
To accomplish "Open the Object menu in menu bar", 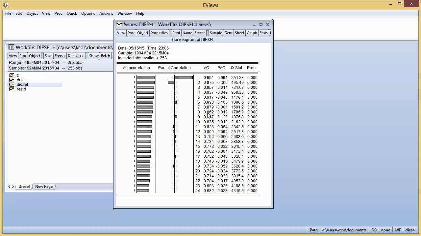I will [x=32, y=13].
